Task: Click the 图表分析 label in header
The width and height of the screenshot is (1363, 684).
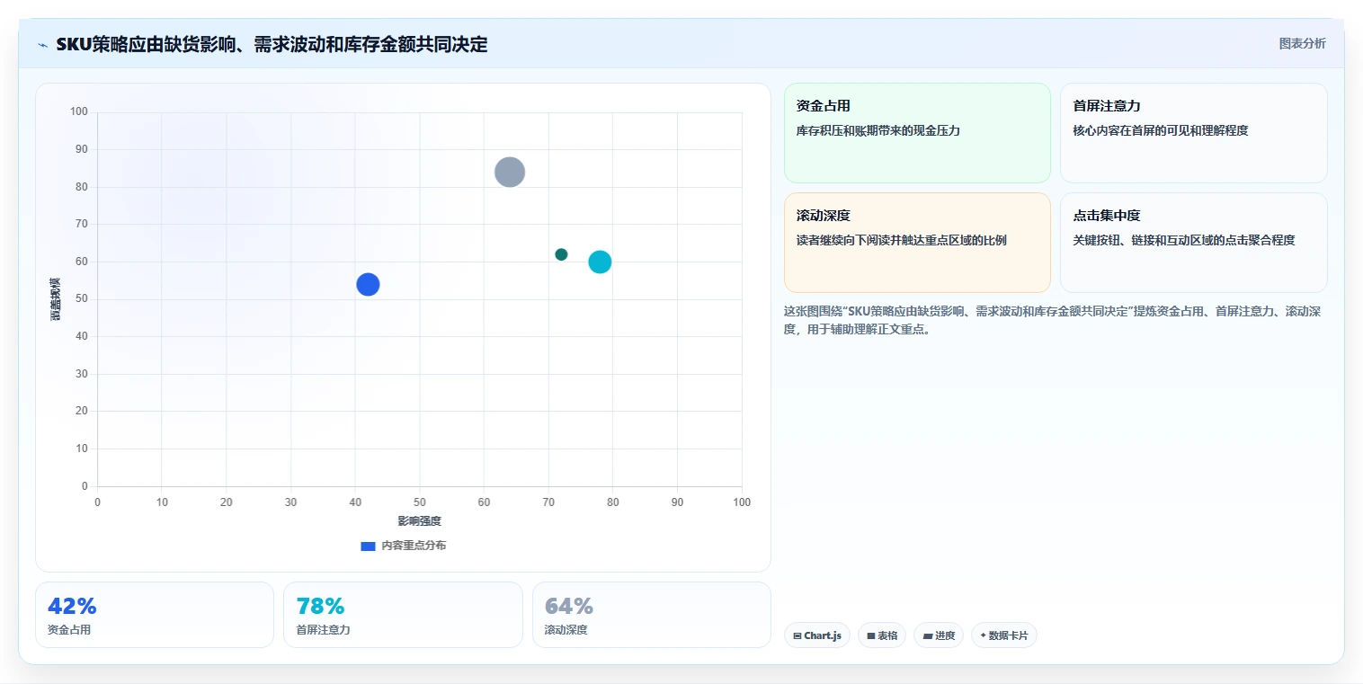Action: click(x=1302, y=43)
